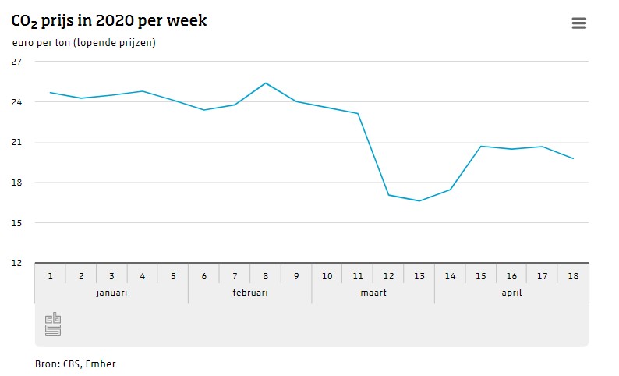Select week 13 on the axis
This screenshot has height=376, width=619.
coord(419,276)
